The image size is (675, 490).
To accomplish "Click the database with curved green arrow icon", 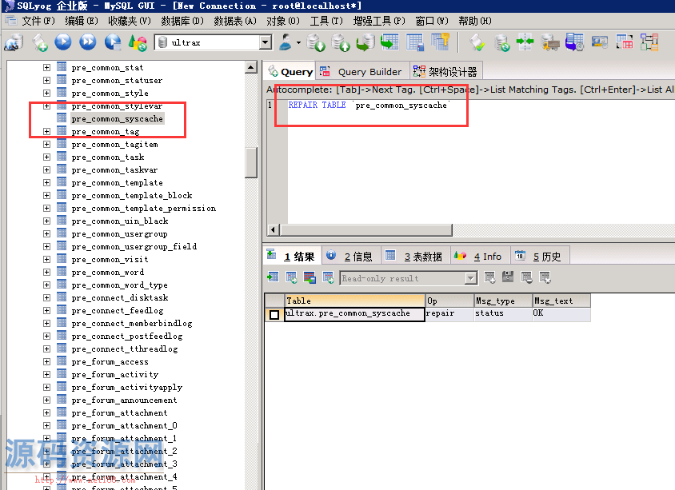I will point(365,42).
